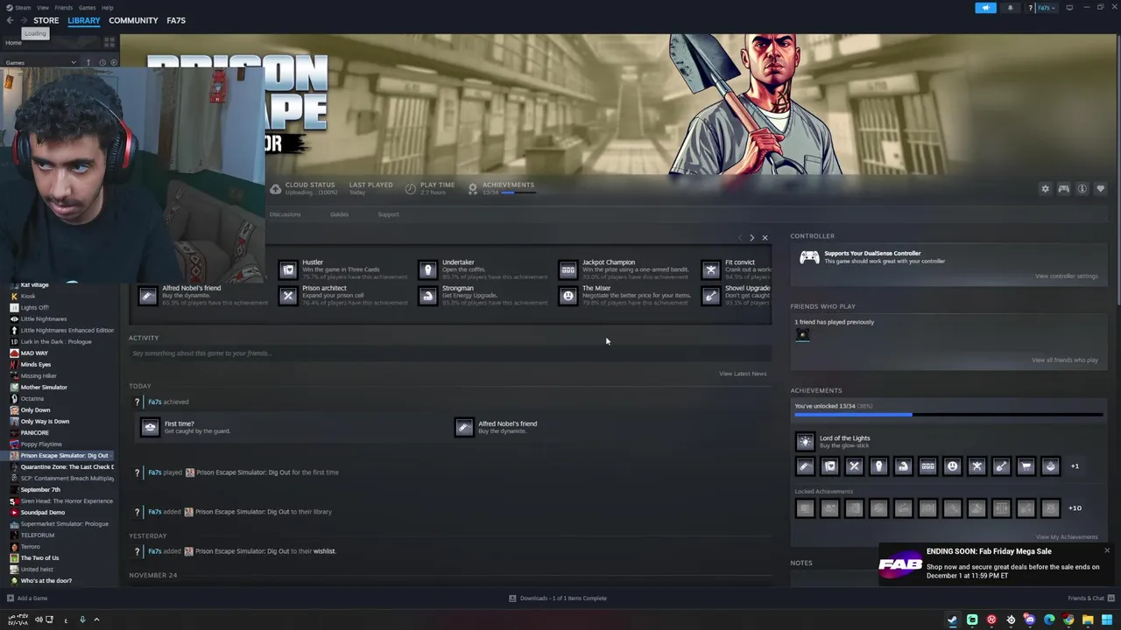Open controller layout icon

1063,189
